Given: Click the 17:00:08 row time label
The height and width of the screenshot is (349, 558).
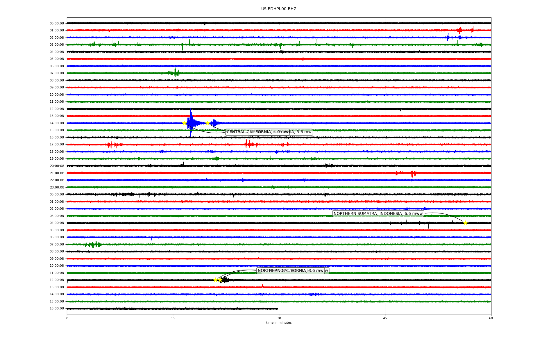Looking at the screenshot, I should (x=57, y=145).
